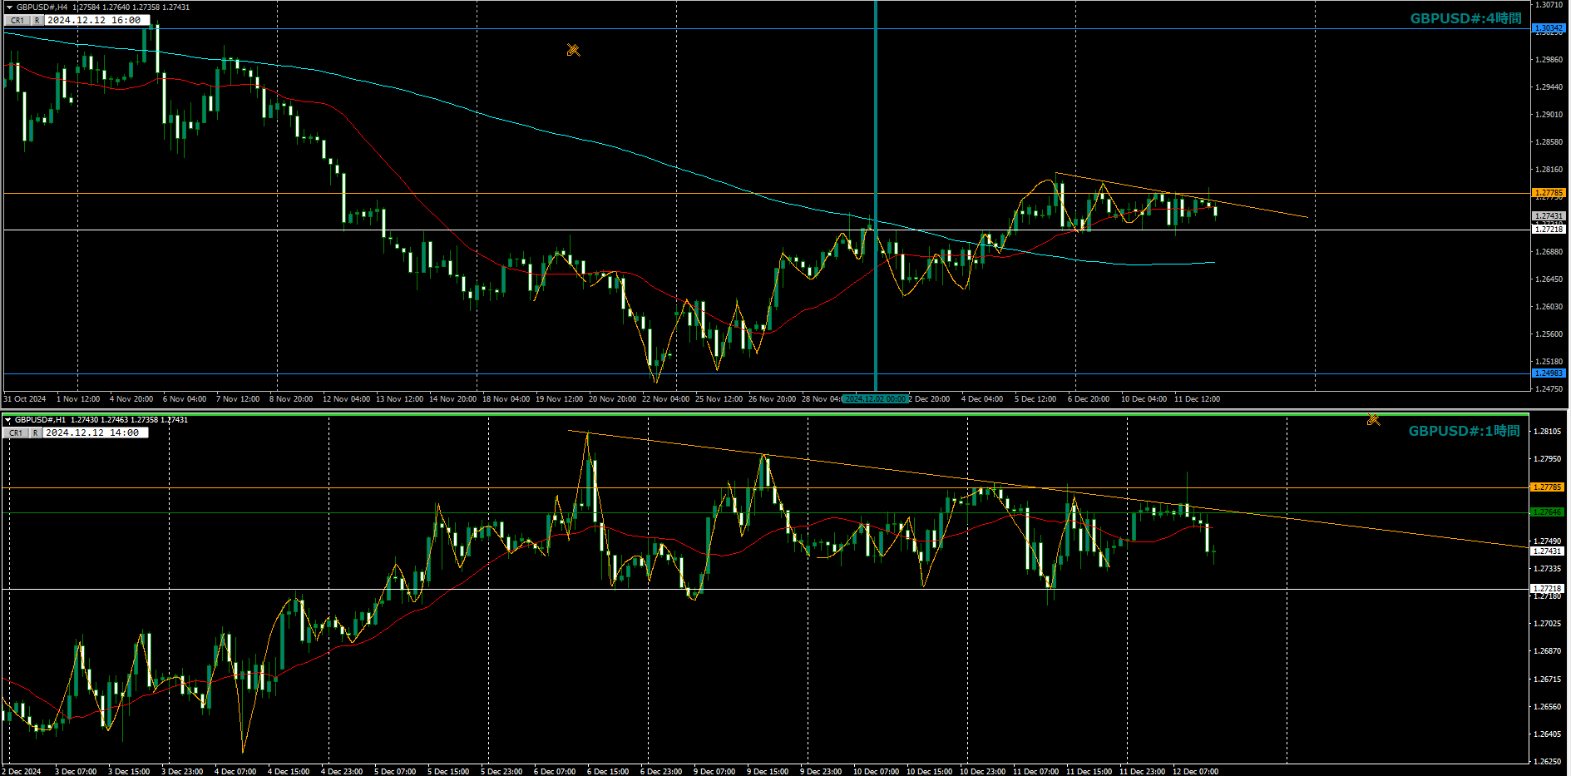Select the blue 1.24983 price label on the H4 axis
Viewport: 1571px width, 776px height.
1549,373
